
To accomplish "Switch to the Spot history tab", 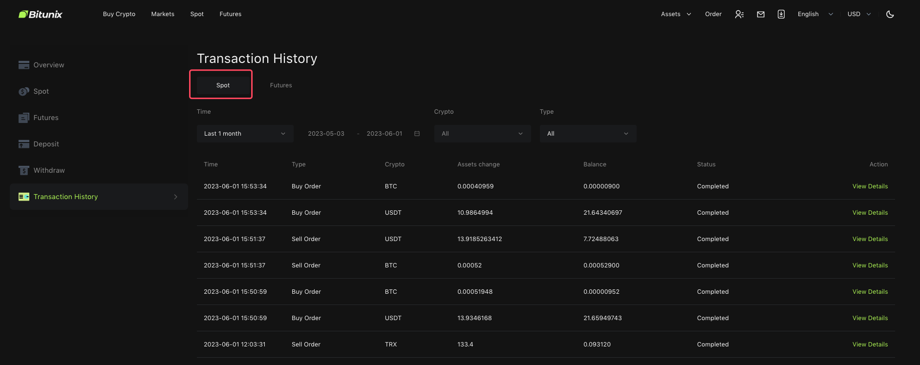I will (x=223, y=85).
